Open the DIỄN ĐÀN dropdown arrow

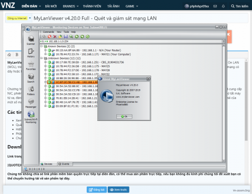[x=40, y=6]
